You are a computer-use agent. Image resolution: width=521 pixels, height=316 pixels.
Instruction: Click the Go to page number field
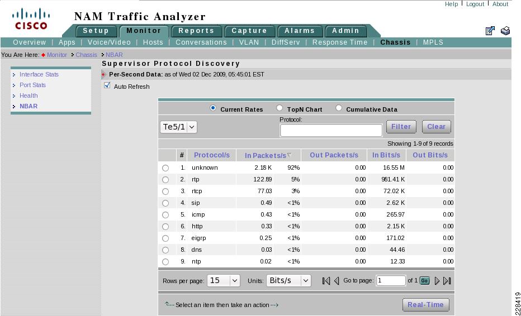point(391,281)
